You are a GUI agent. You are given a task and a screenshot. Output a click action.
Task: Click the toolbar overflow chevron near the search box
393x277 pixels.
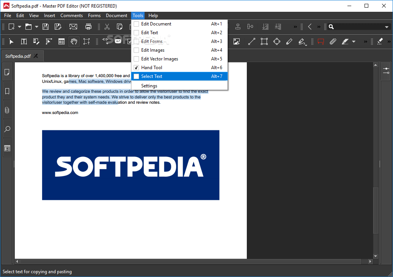point(318,27)
